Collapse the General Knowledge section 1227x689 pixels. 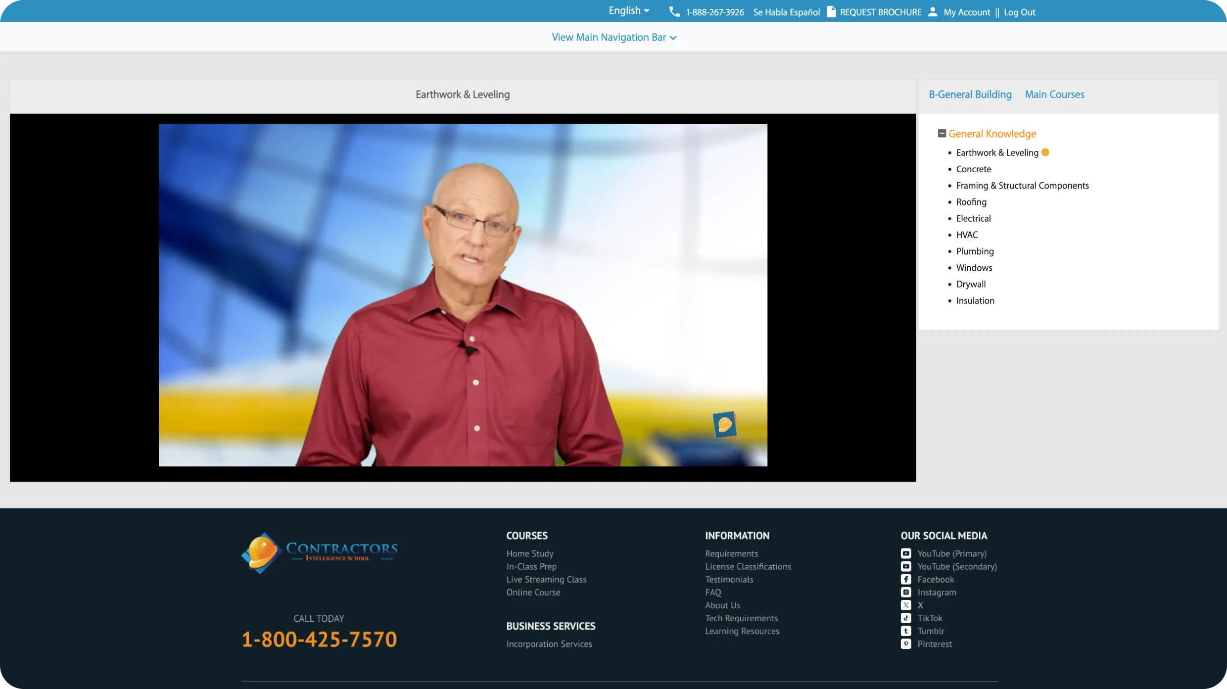942,133
